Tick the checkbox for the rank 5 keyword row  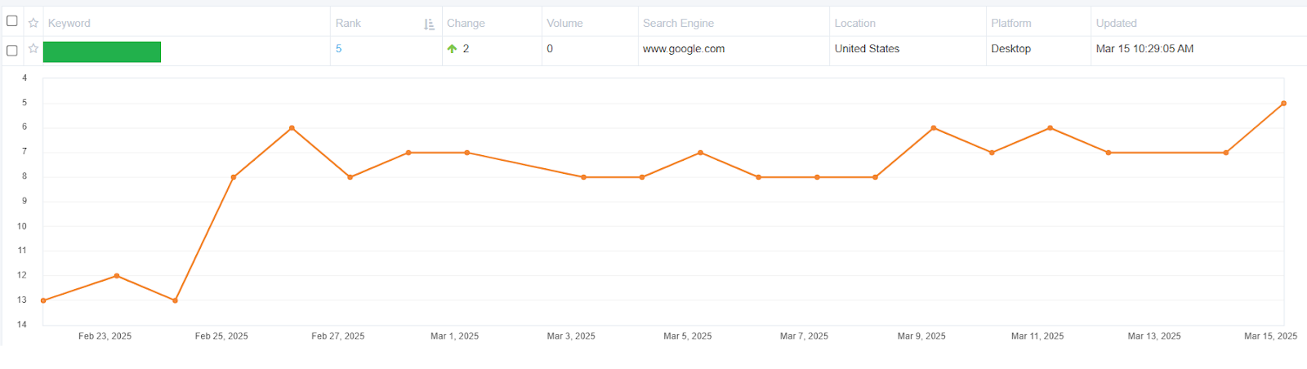pyautogui.click(x=12, y=51)
